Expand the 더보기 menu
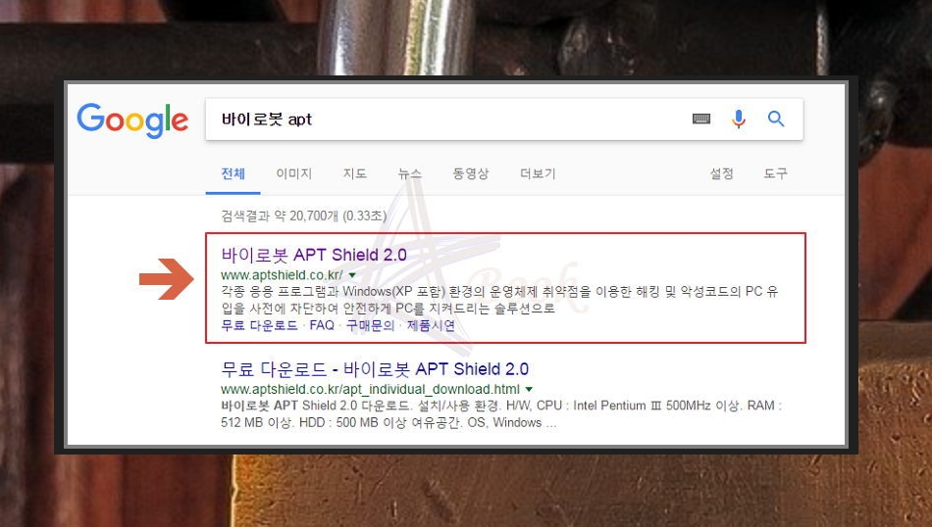Image resolution: width=932 pixels, height=527 pixels. [x=538, y=173]
